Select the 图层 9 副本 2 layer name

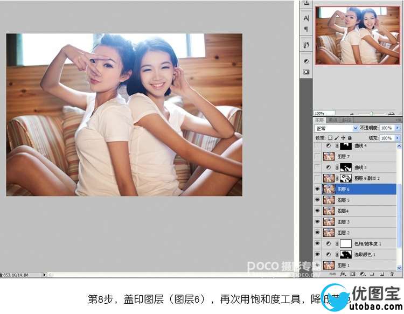point(367,178)
